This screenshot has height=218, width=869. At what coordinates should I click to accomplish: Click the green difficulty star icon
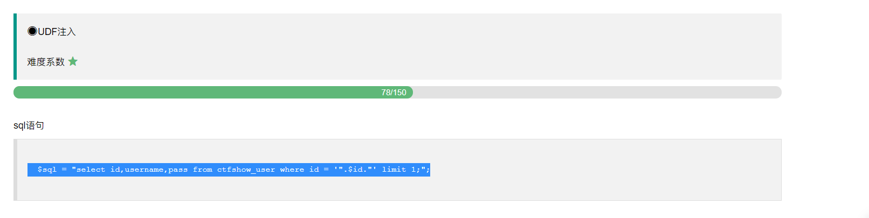[73, 61]
